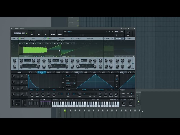Click the ARP section button
180x135 pixels.
tap(46, 100)
